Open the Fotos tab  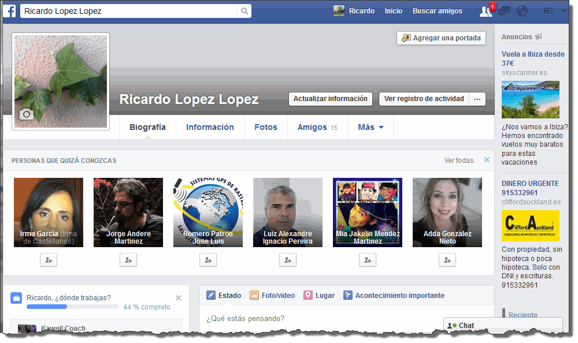click(x=266, y=127)
